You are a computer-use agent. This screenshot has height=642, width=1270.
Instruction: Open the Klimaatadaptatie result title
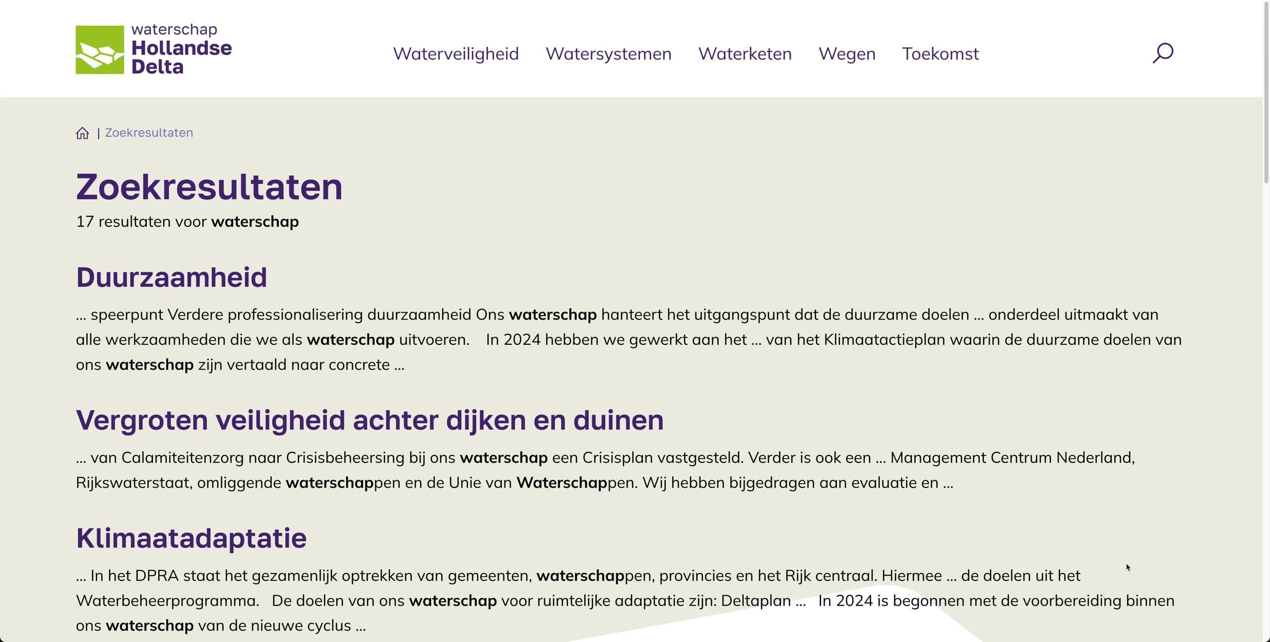click(191, 538)
